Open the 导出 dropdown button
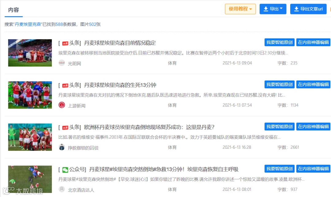This screenshot has width=331, height=197. (273, 9)
